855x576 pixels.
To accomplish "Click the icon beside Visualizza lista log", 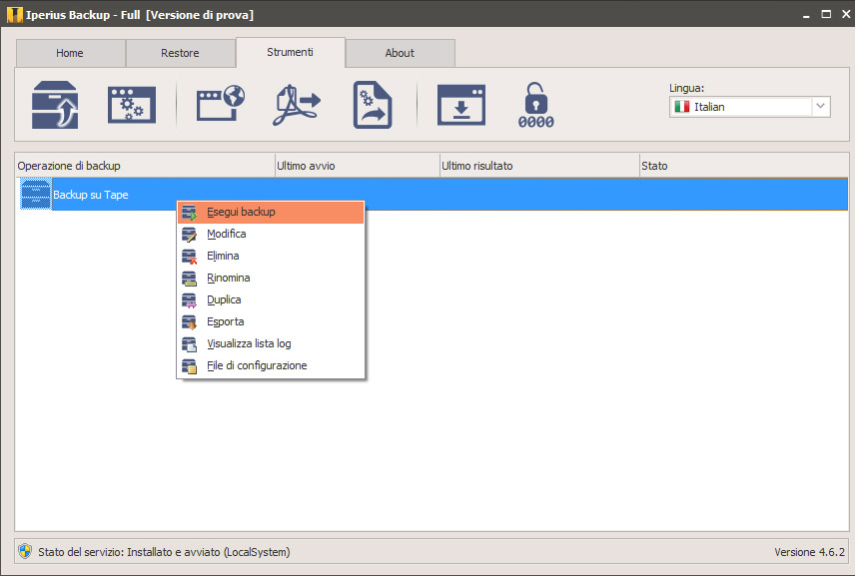I will pyautogui.click(x=189, y=344).
